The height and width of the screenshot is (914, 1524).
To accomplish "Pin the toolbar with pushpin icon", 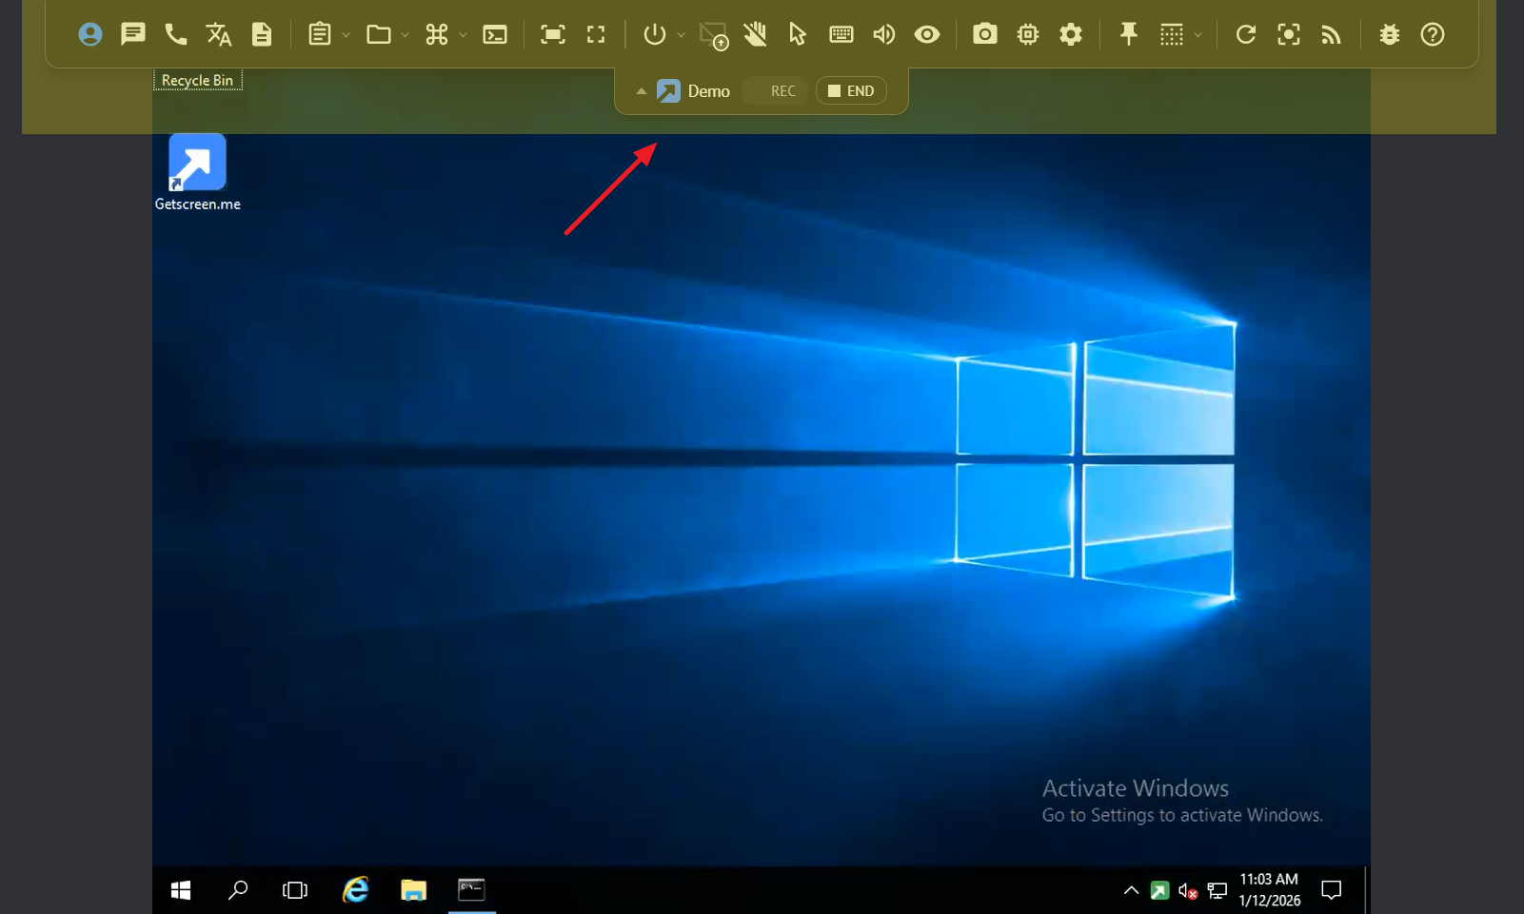I will click(x=1128, y=34).
